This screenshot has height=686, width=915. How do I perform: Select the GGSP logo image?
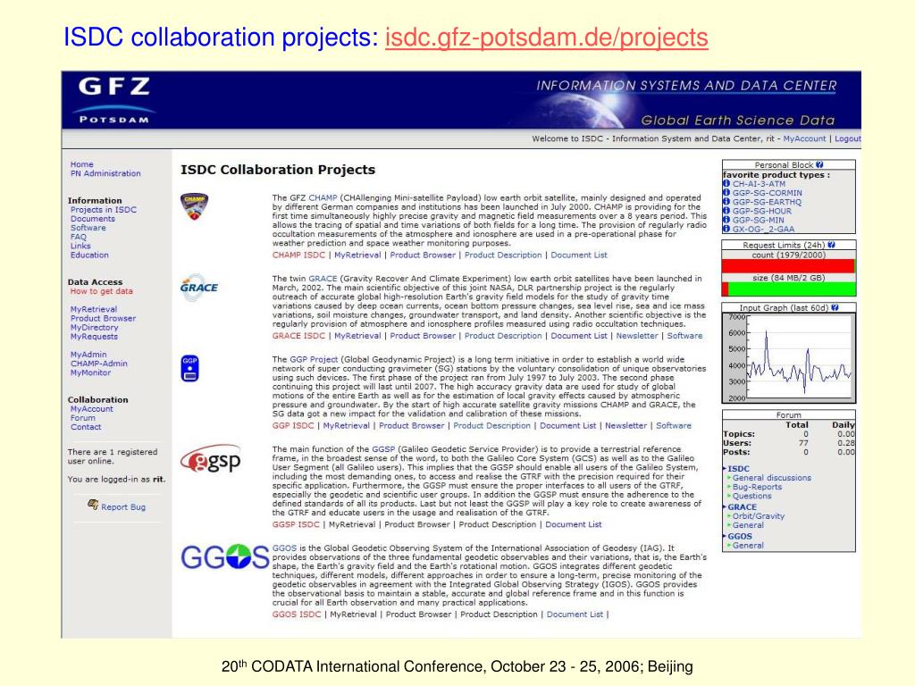pyautogui.click(x=211, y=461)
